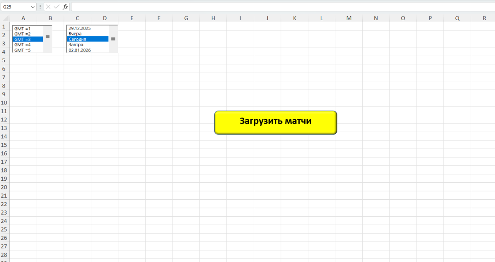Click the date list scrollbar thumb
The image size is (495, 262).
(x=113, y=39)
